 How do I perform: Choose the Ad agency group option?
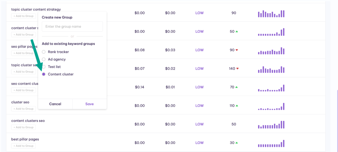point(44,59)
